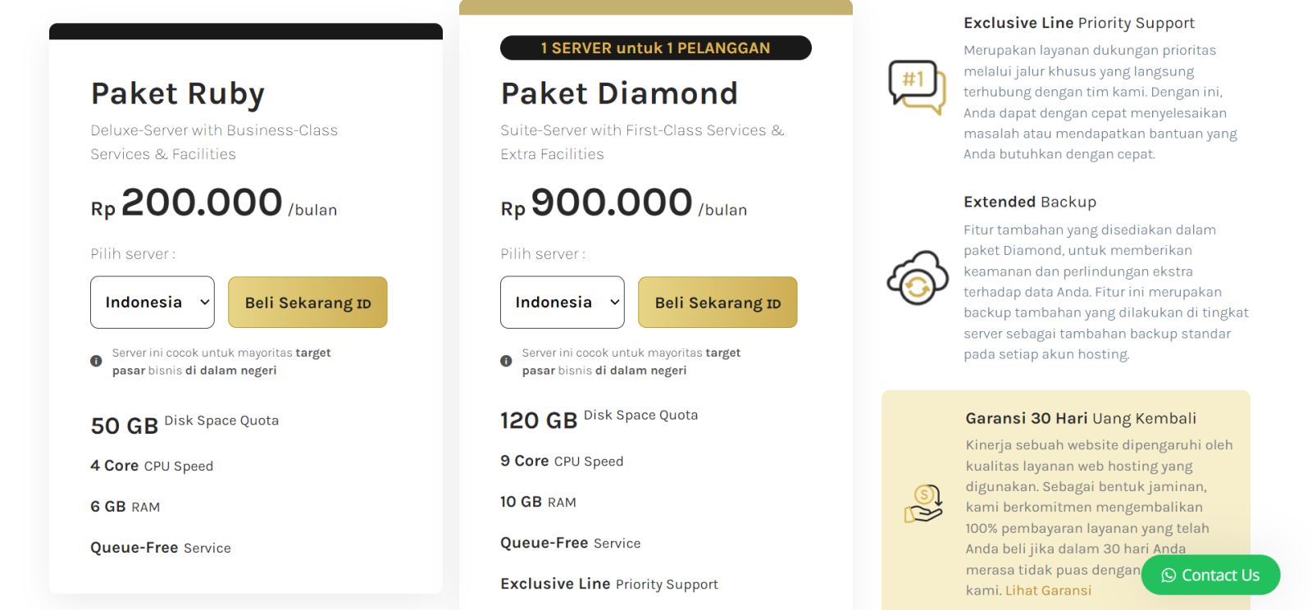1312x610 pixels.
Task: Click the info icon under Paket Diamond server picker
Action: pos(506,359)
